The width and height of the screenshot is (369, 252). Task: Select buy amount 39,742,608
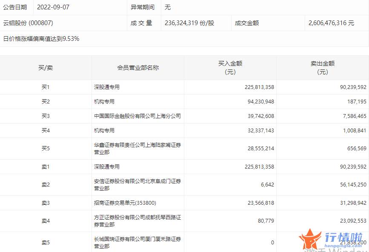(261, 116)
